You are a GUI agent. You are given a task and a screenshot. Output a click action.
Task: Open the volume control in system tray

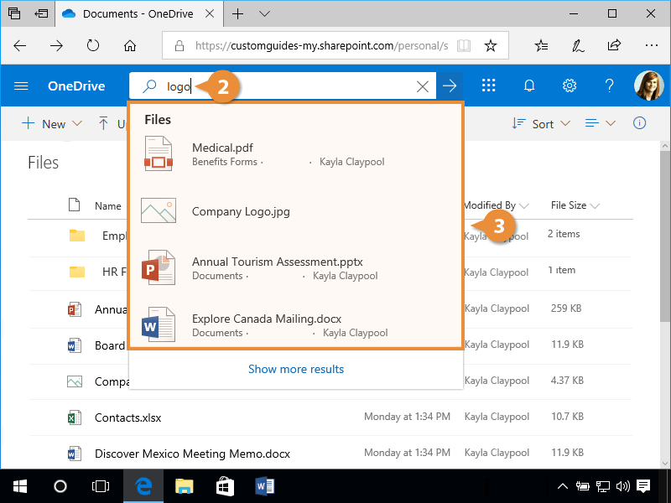(x=623, y=486)
